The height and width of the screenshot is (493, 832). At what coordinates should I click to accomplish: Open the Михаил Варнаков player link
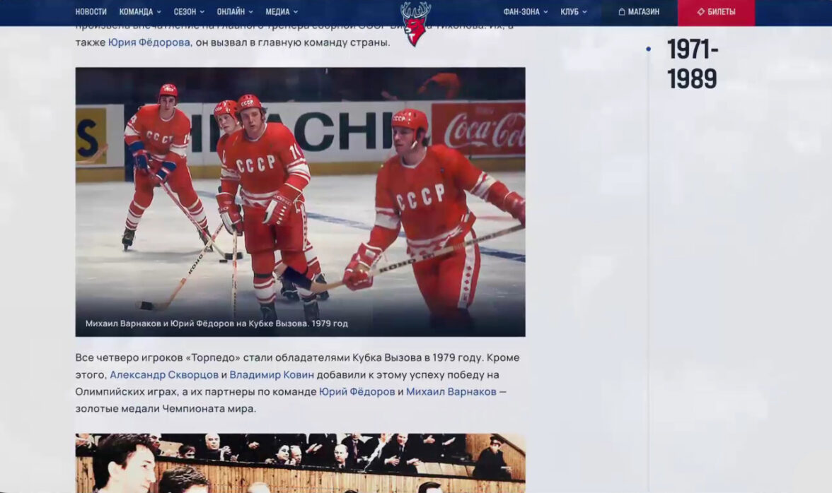click(x=451, y=391)
